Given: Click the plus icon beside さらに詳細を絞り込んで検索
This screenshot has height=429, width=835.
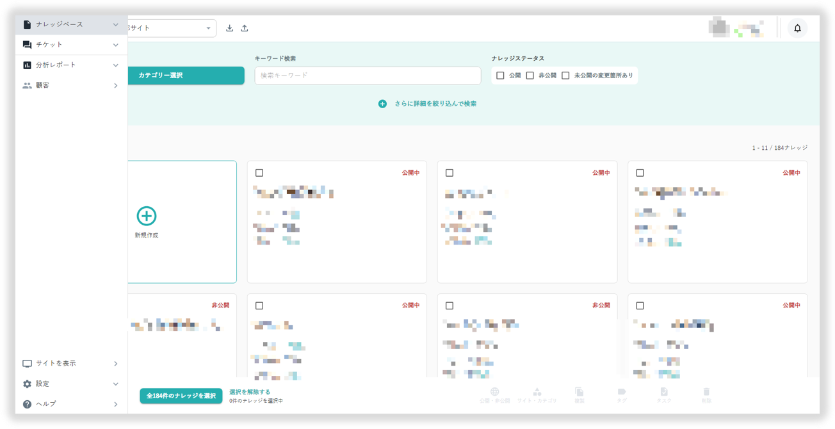Looking at the screenshot, I should [x=382, y=104].
